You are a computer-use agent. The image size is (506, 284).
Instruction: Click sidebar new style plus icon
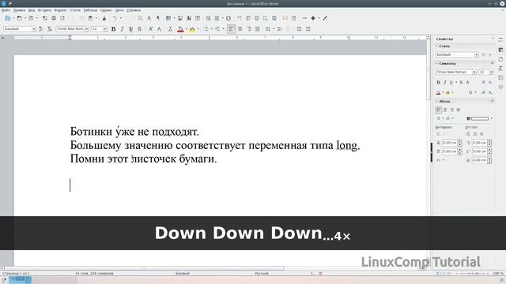point(490,54)
